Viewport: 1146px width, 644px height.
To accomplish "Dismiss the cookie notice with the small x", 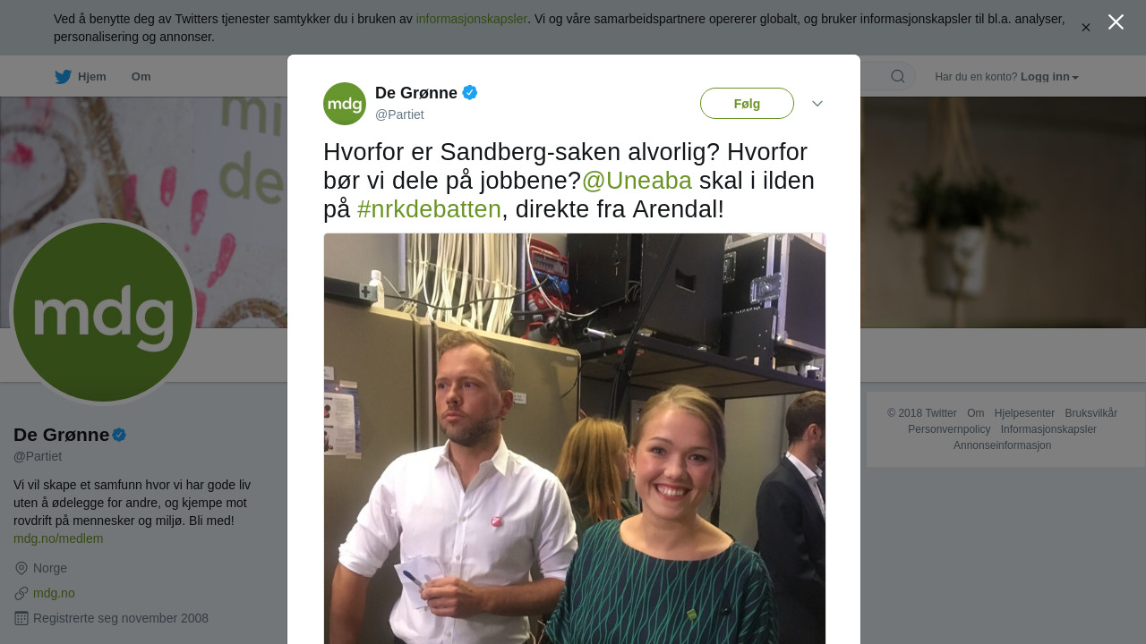I will click(x=1086, y=28).
